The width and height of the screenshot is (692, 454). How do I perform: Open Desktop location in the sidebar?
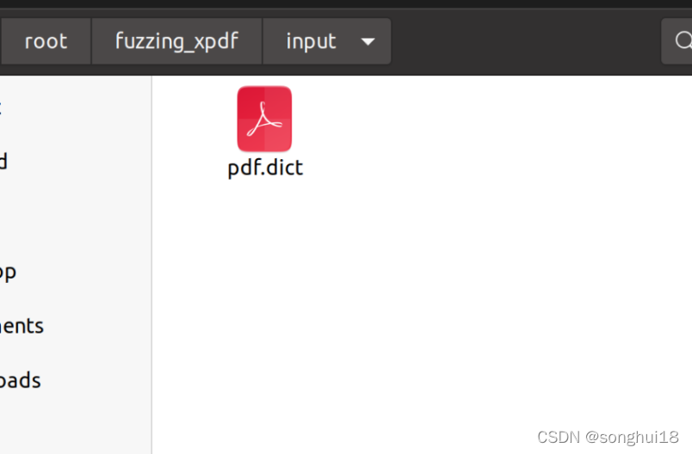click(9, 272)
